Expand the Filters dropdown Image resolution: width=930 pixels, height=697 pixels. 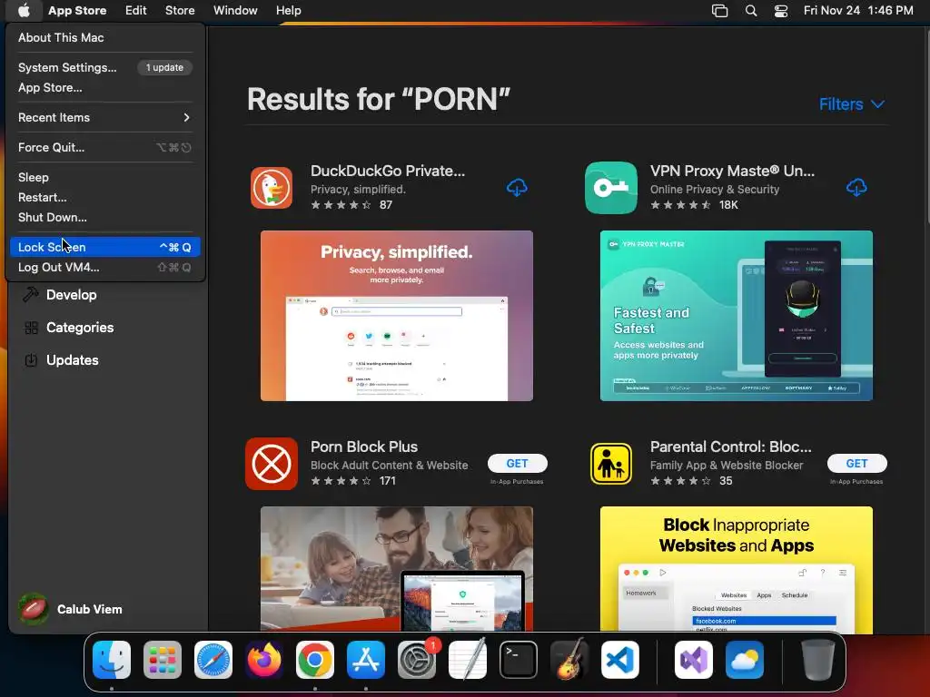852,104
